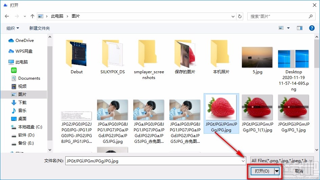Screen dimensions: 320x180
Task: Open 音乐 folder in the sidebar
Action: pyautogui.click(x=19, y=110)
